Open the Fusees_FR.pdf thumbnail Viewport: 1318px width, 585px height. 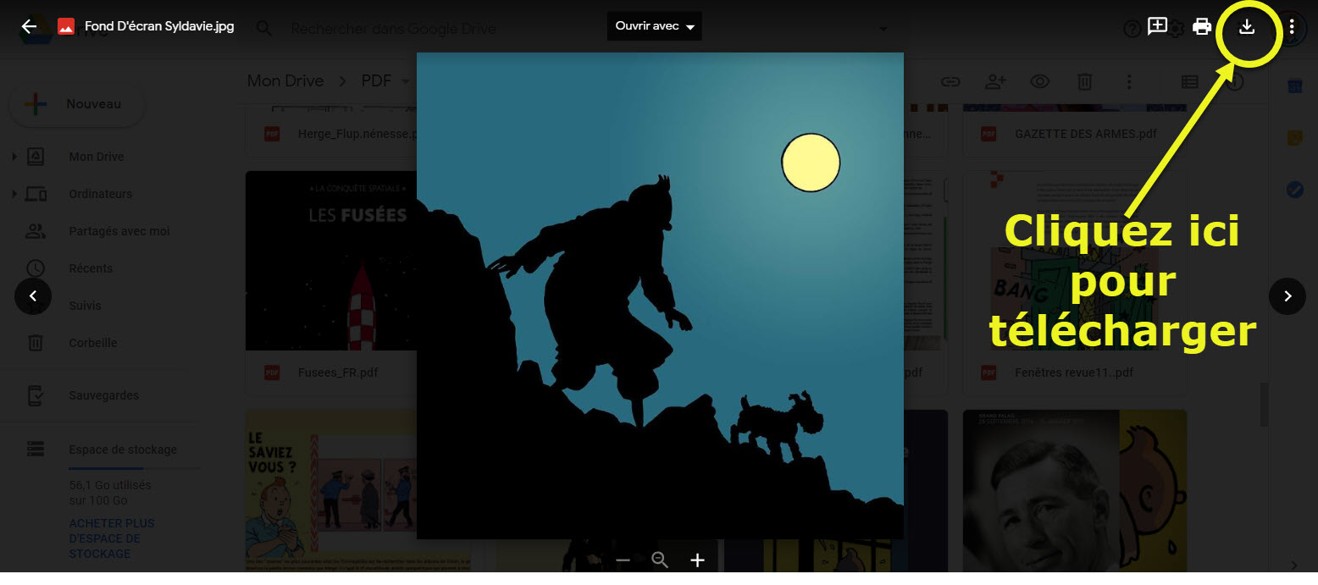(330, 261)
